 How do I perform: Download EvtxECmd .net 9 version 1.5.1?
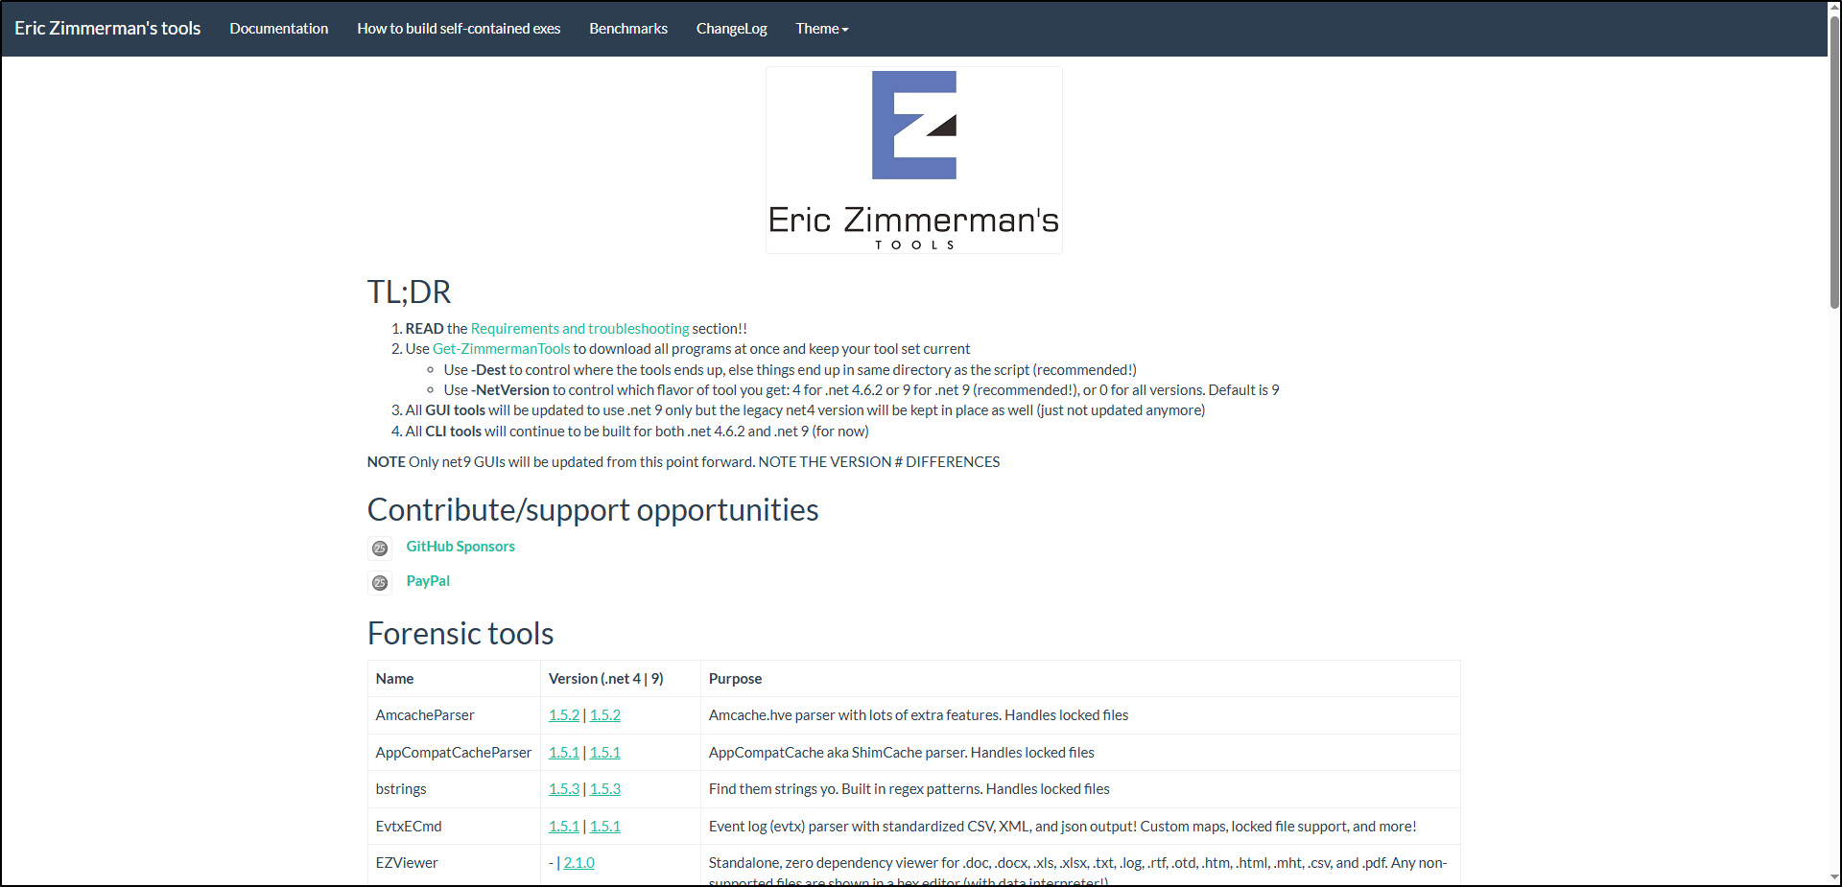(x=605, y=827)
